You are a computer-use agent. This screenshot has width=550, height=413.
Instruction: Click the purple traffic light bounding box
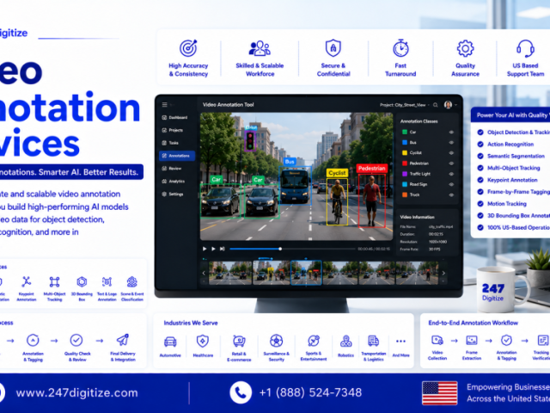tap(250, 141)
